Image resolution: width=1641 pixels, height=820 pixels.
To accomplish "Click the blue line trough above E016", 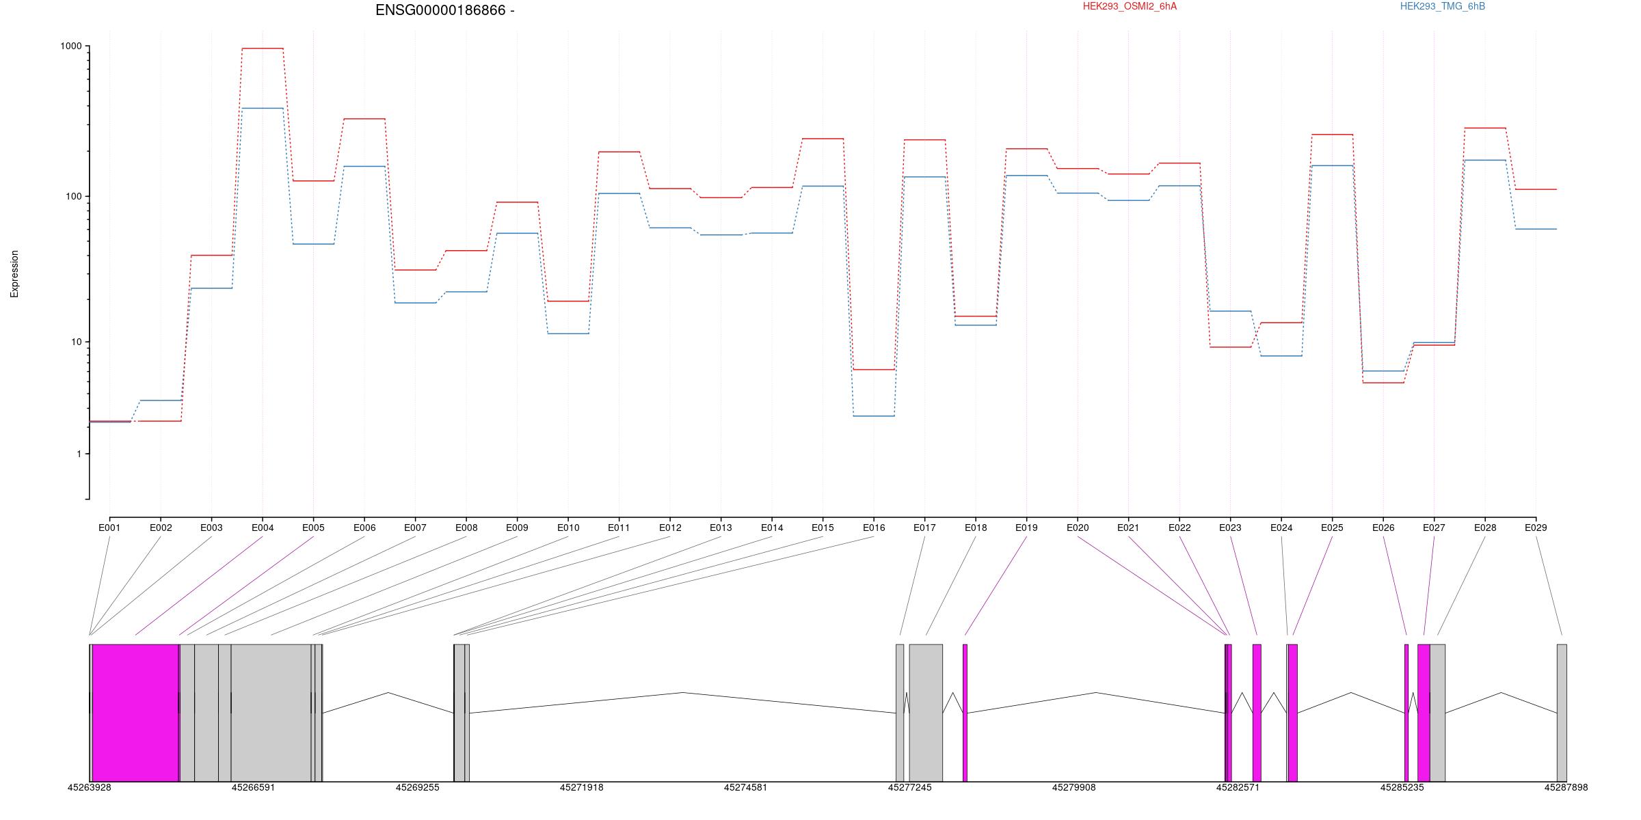I will 874,416.
